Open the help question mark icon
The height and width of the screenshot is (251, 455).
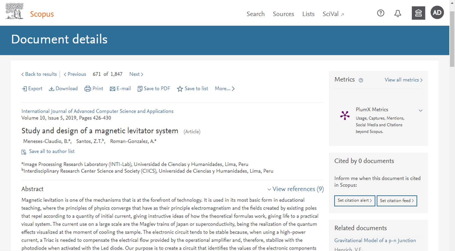[x=380, y=13]
